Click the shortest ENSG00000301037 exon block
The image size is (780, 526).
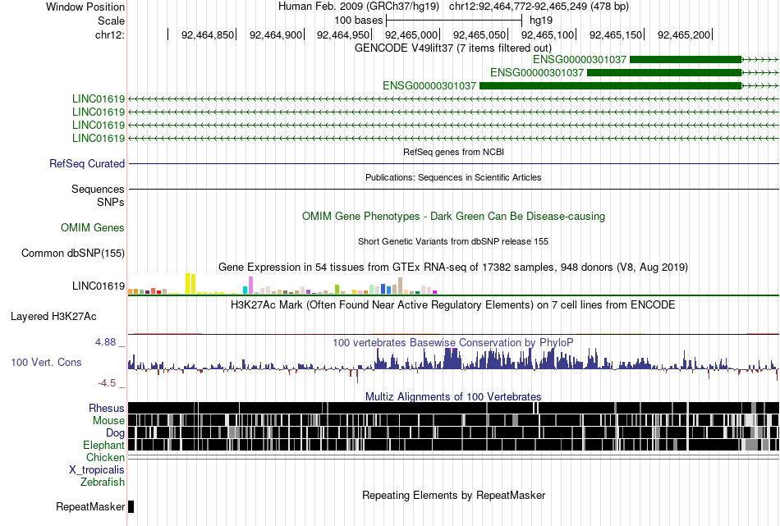click(686, 60)
